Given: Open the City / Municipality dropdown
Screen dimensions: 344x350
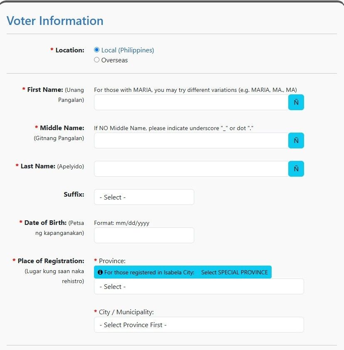Looking at the screenshot, I should (199, 325).
